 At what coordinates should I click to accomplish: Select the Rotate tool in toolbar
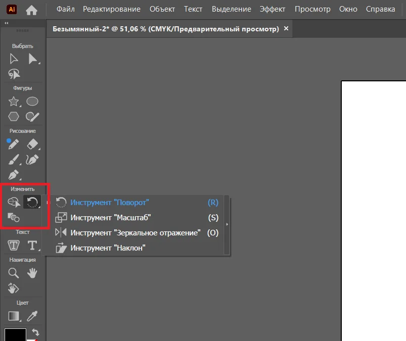click(x=32, y=202)
